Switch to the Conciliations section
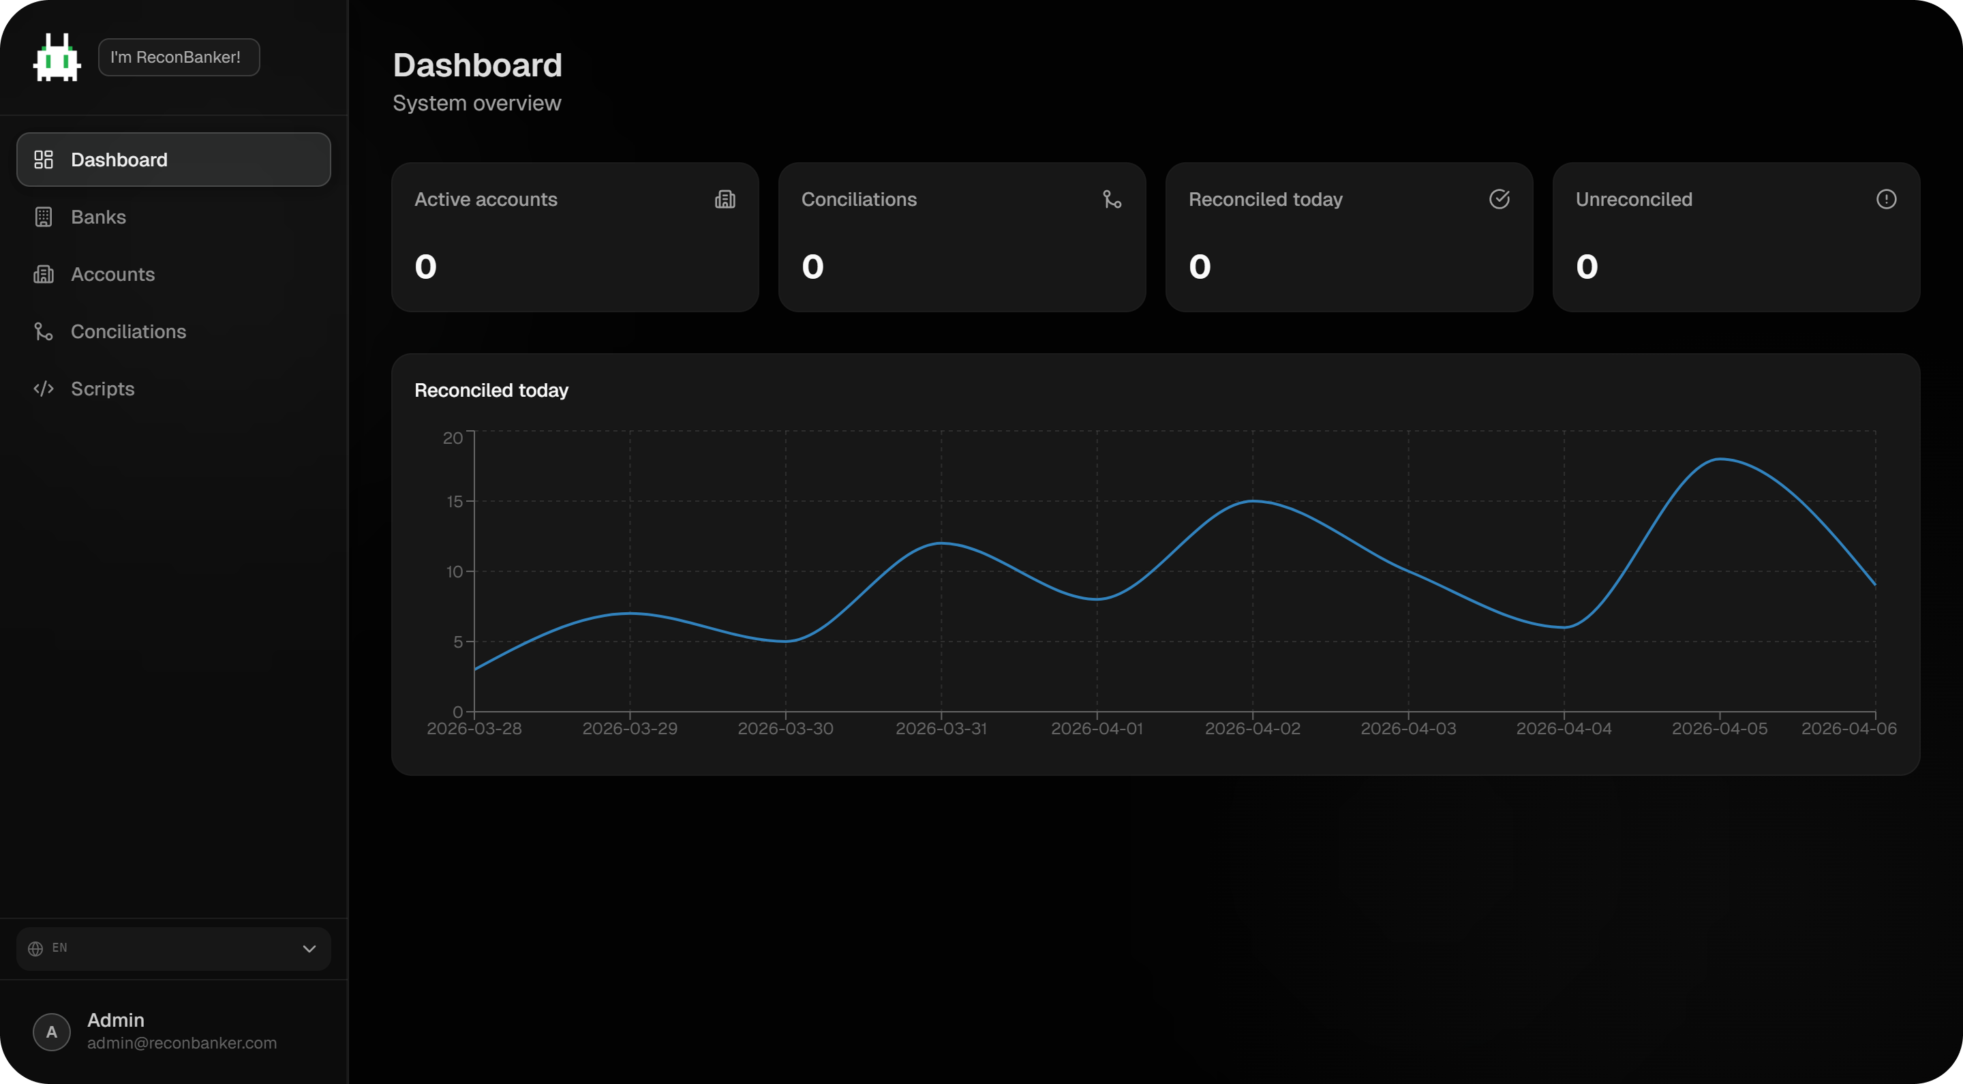 129,331
